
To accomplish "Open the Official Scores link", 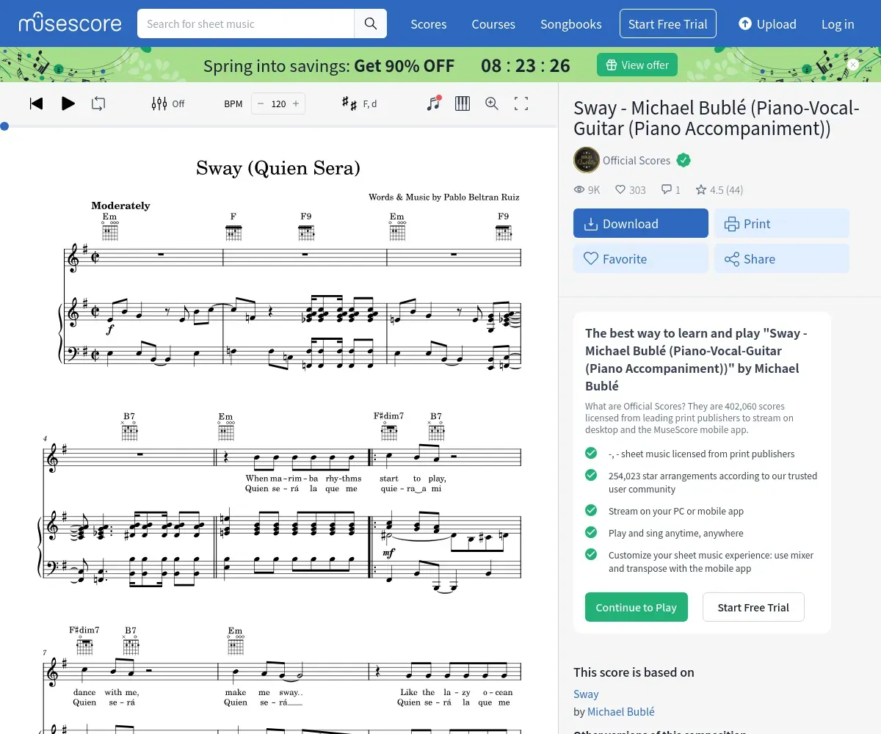I will pyautogui.click(x=637, y=160).
